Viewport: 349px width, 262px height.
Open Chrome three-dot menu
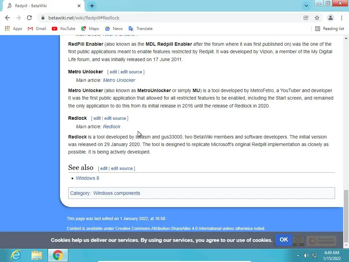click(x=342, y=18)
